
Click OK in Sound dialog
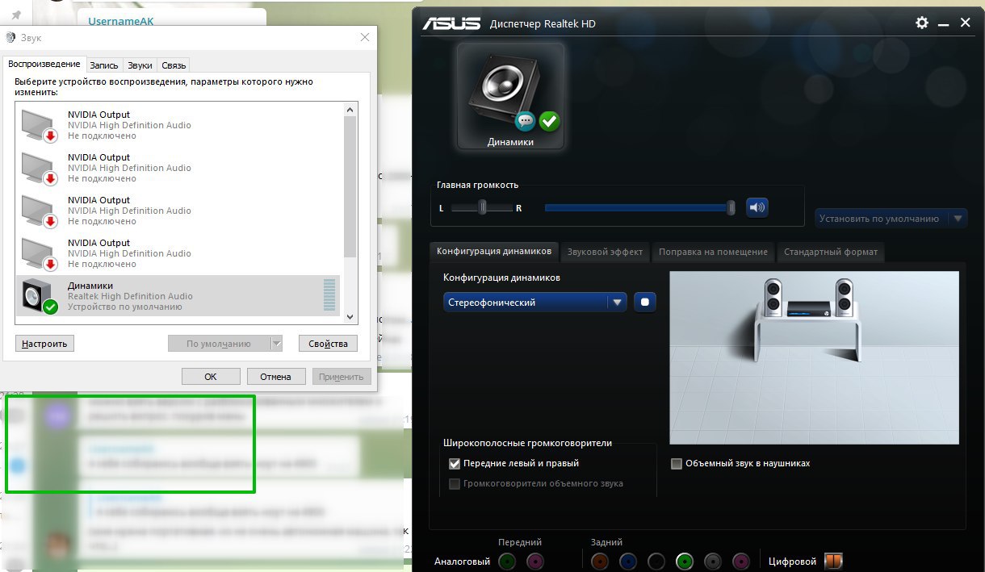211,377
